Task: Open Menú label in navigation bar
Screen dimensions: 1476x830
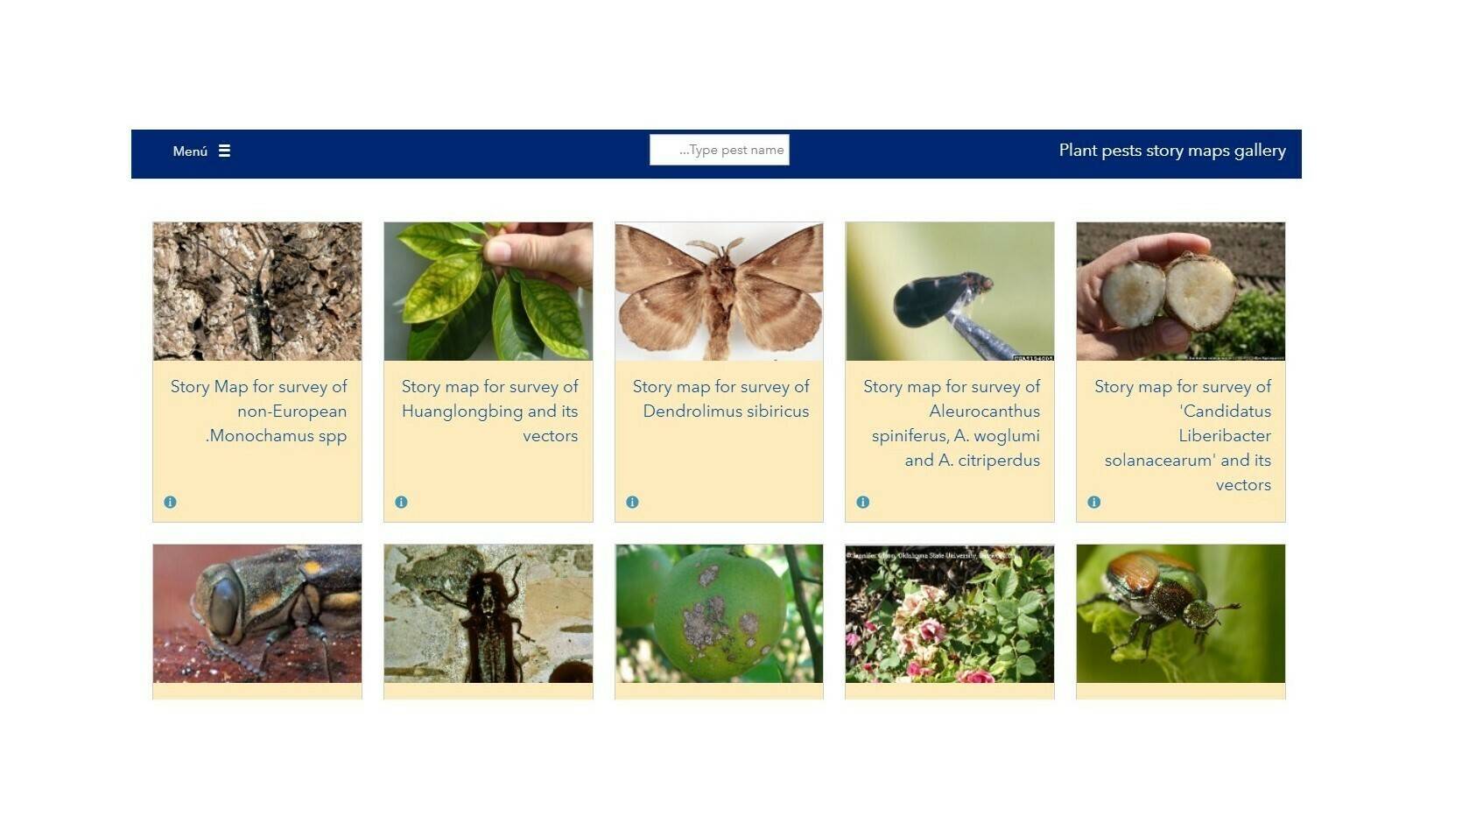Action: click(190, 151)
